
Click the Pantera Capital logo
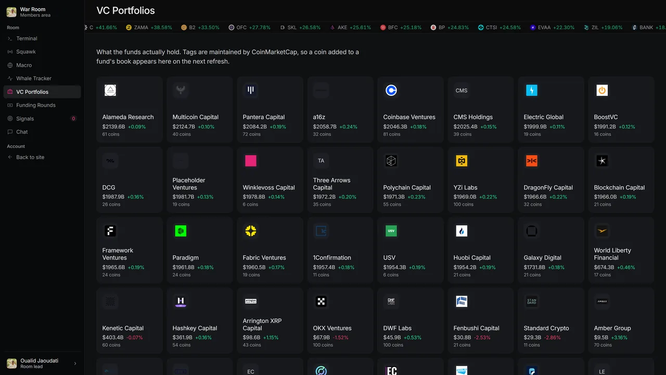tap(251, 91)
